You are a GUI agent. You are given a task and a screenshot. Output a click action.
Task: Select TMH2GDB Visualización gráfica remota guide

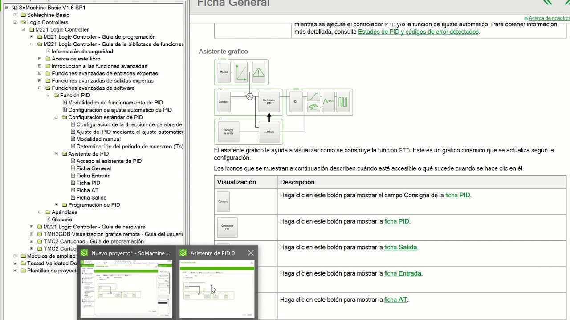coord(113,234)
